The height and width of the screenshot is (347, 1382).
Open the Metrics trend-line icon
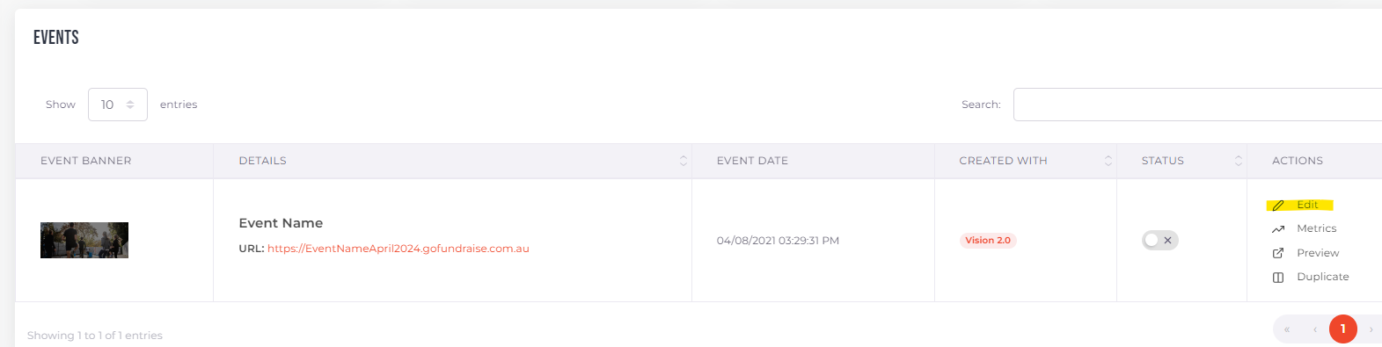pyautogui.click(x=1278, y=229)
